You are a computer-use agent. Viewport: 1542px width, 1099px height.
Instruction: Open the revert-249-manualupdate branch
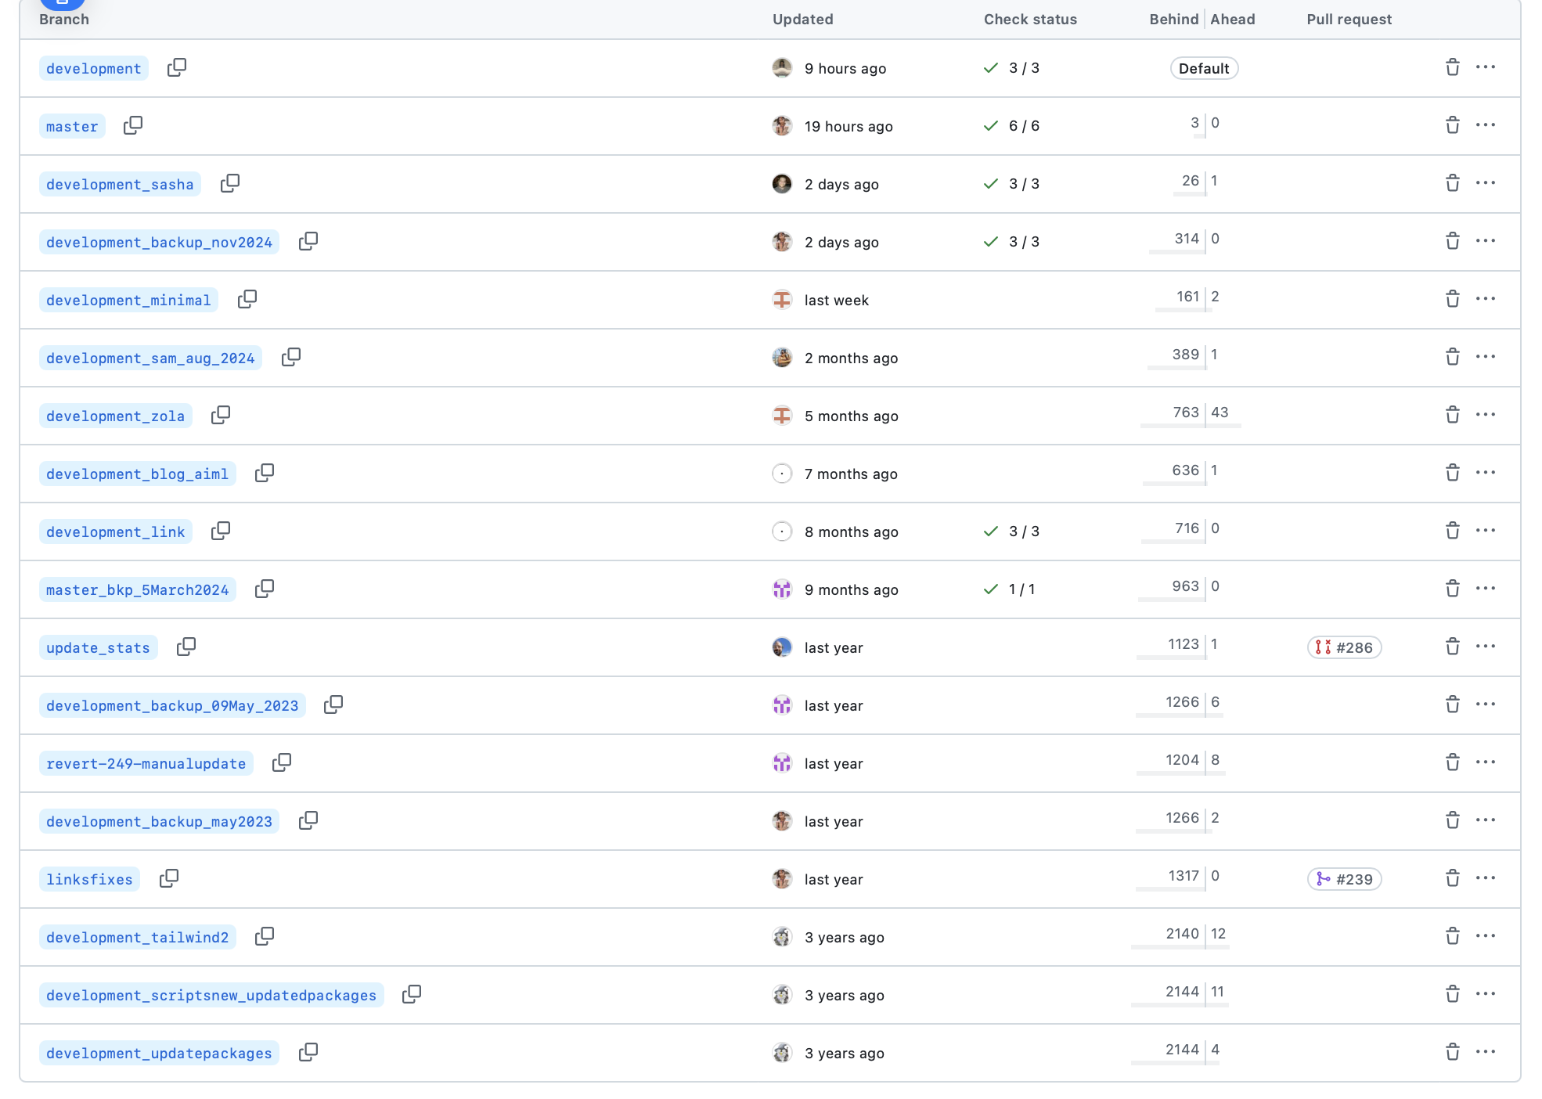pyautogui.click(x=146, y=764)
